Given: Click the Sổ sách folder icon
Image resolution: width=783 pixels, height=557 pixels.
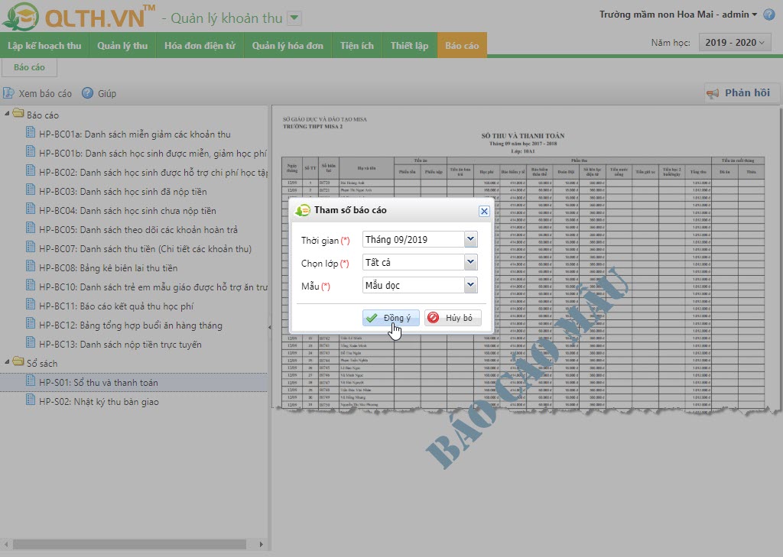Looking at the screenshot, I should coord(18,361).
